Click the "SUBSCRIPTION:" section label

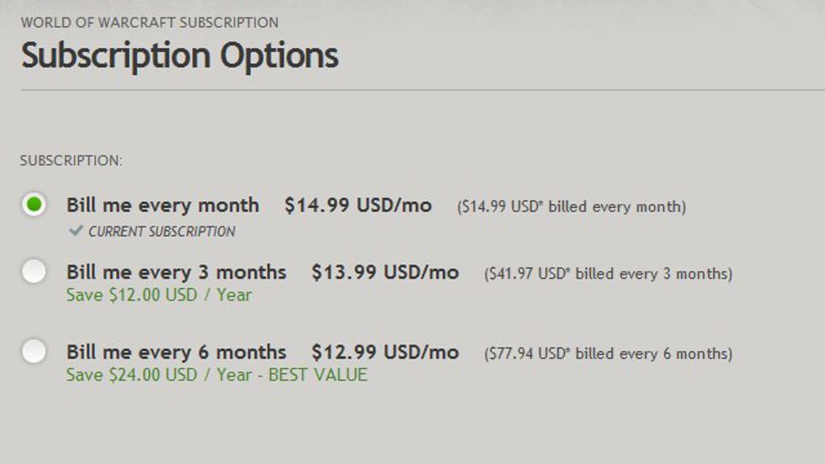point(72,160)
